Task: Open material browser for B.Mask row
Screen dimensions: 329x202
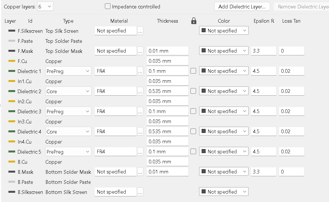Action: point(140,172)
